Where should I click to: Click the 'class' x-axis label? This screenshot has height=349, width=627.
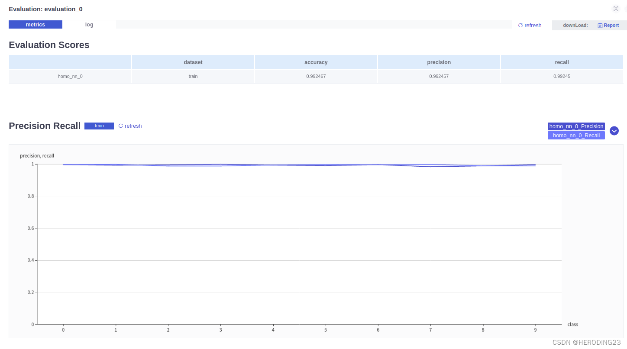coord(573,324)
